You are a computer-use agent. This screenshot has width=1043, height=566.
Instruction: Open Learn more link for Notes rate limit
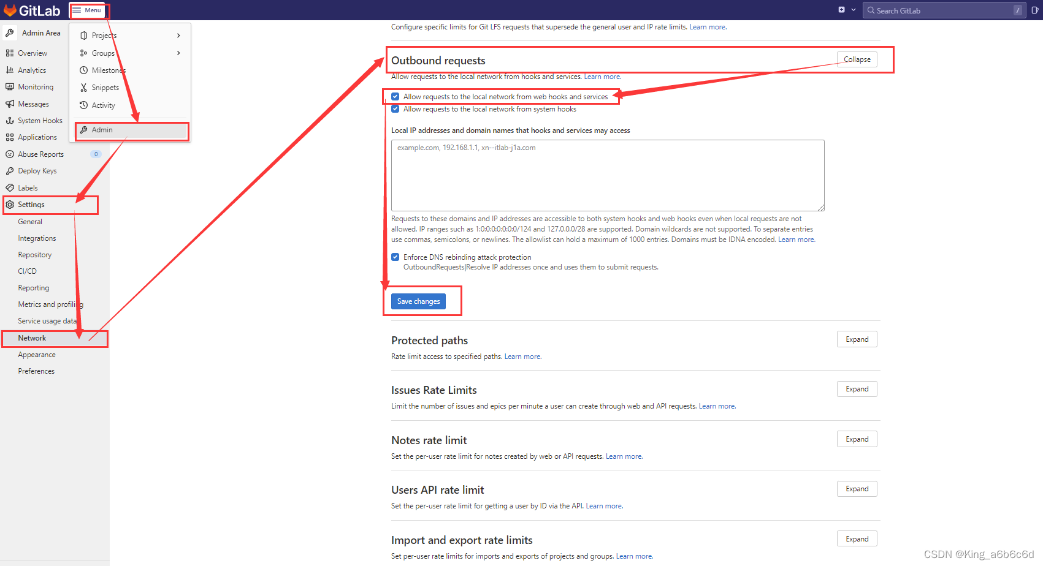tap(624, 456)
